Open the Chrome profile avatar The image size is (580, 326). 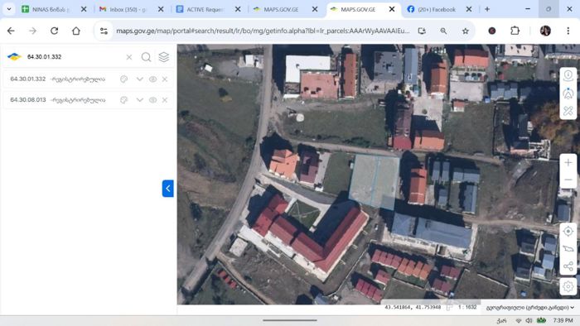[545, 31]
